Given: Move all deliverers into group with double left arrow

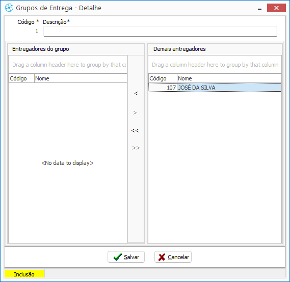Looking at the screenshot, I should 135,131.
